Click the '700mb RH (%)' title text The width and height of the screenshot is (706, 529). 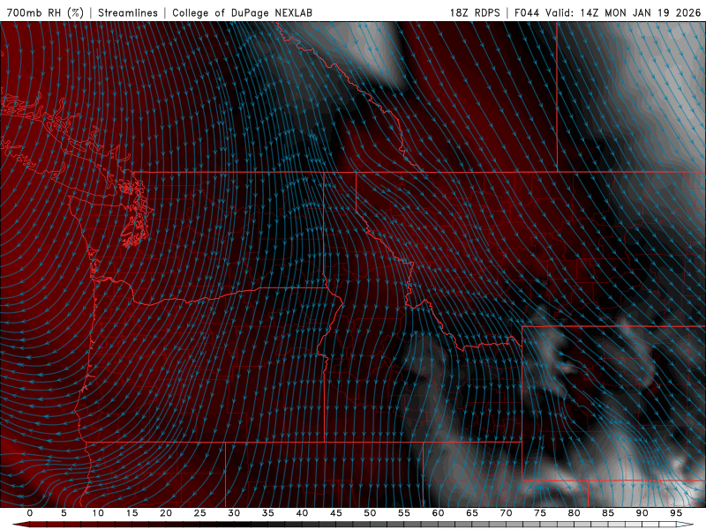coord(45,13)
